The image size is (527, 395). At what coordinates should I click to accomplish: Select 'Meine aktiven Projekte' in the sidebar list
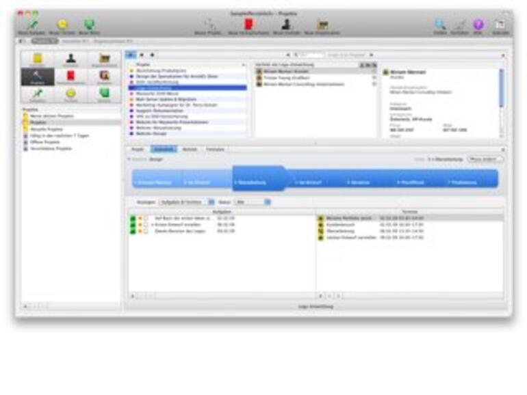pos(51,115)
